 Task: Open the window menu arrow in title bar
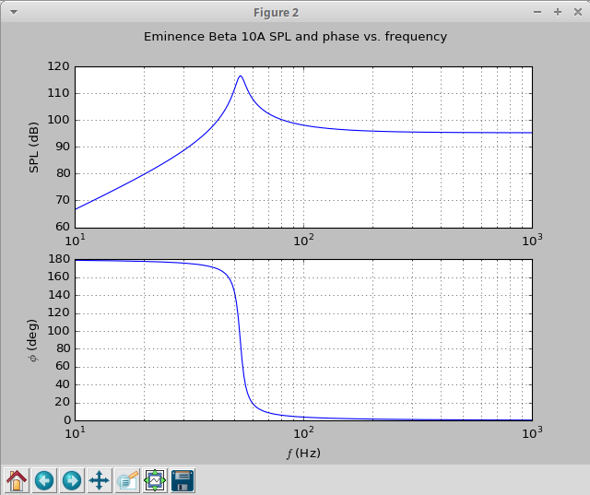click(14, 12)
